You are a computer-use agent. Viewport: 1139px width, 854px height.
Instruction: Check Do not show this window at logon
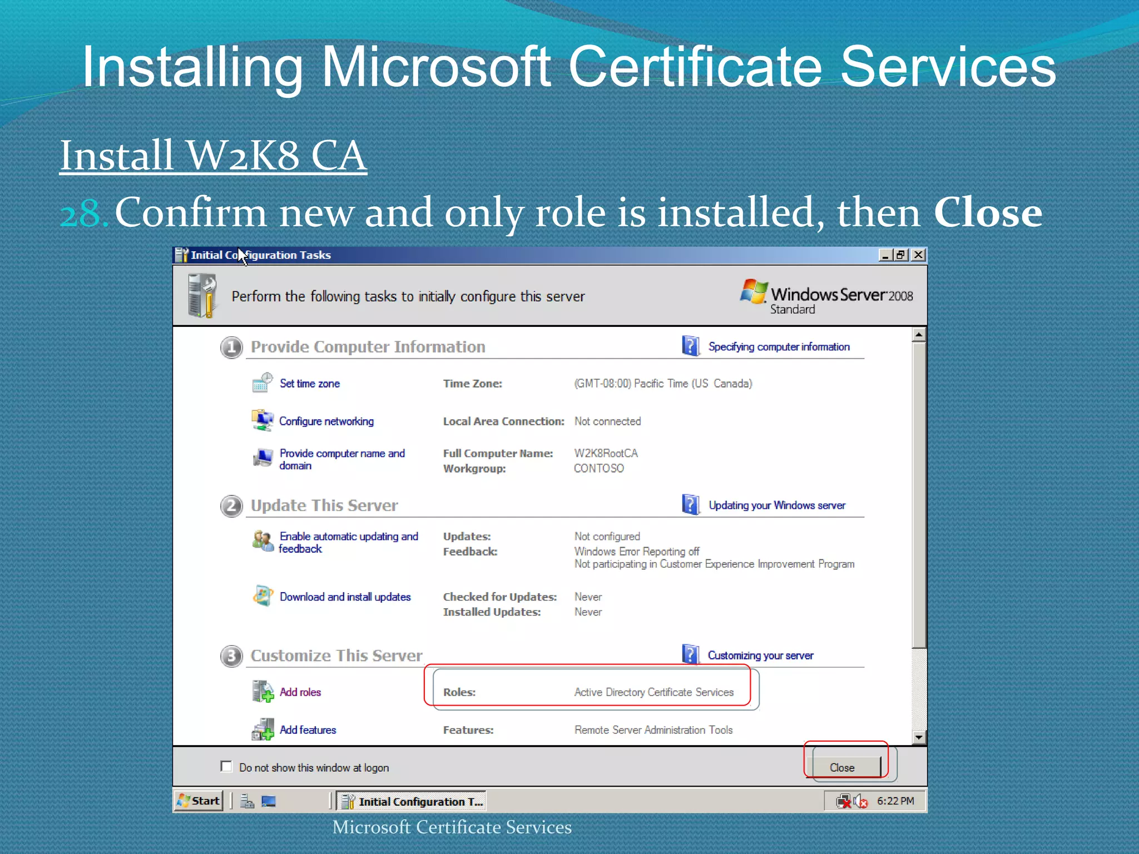tap(226, 767)
